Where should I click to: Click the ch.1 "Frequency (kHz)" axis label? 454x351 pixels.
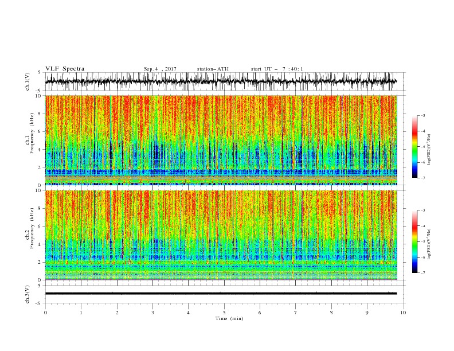pyautogui.click(x=32, y=133)
